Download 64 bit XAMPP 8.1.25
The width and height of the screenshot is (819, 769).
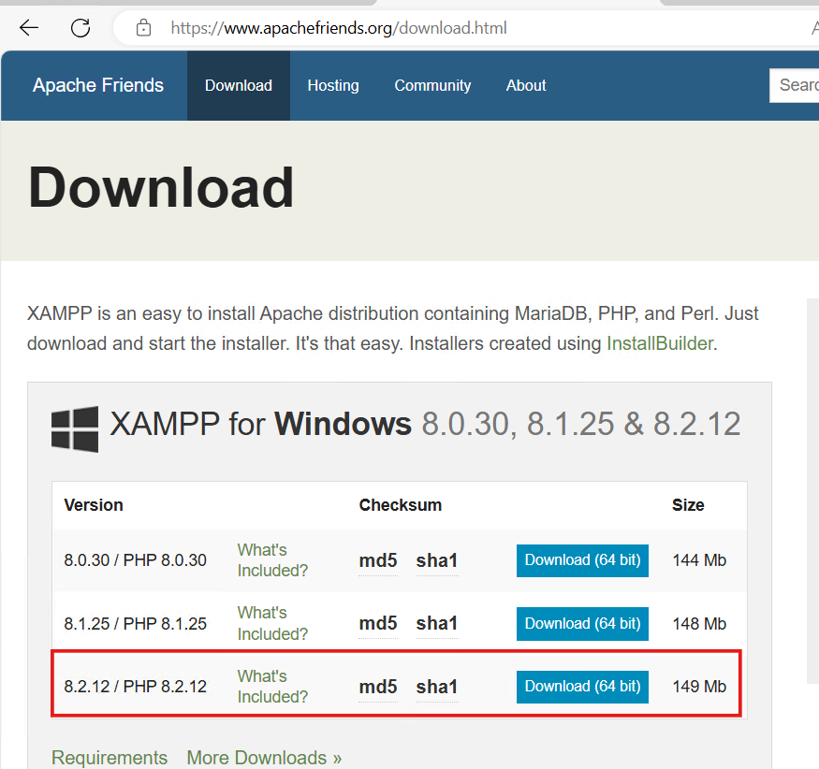click(582, 623)
